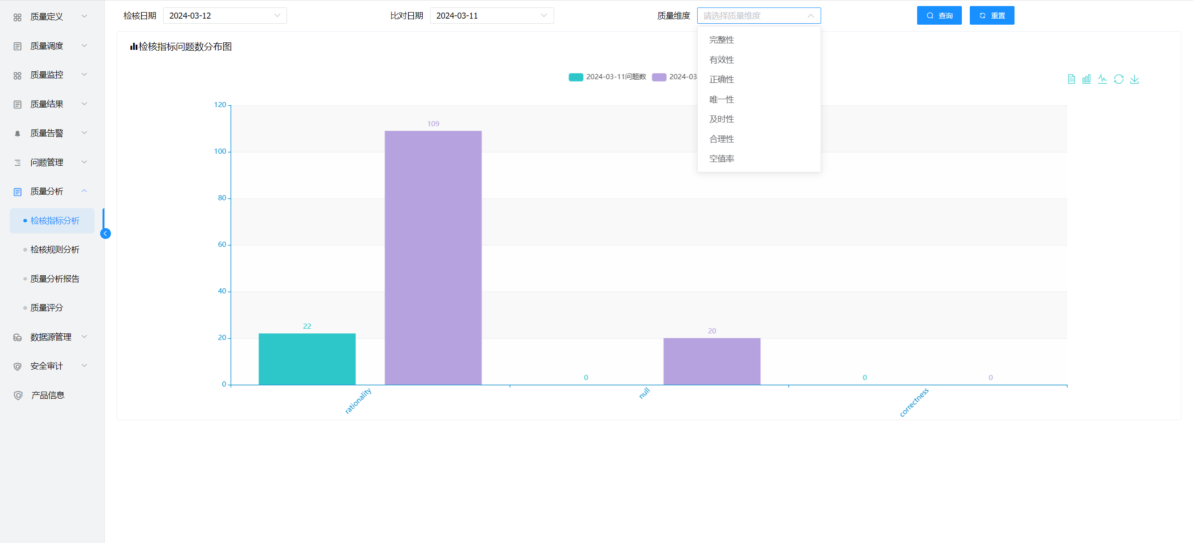Switch chart to line type icon
1193x543 pixels.
click(x=1102, y=79)
